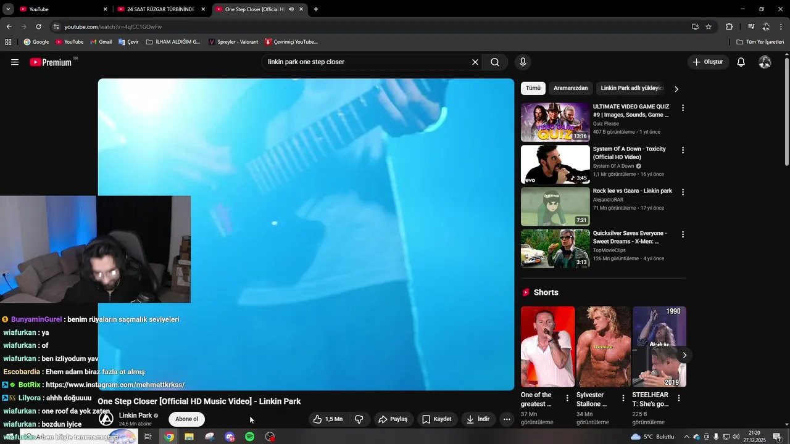Image resolution: width=790 pixels, height=444 pixels.
Task: Select the Tümü filter chip
Action: click(x=533, y=88)
